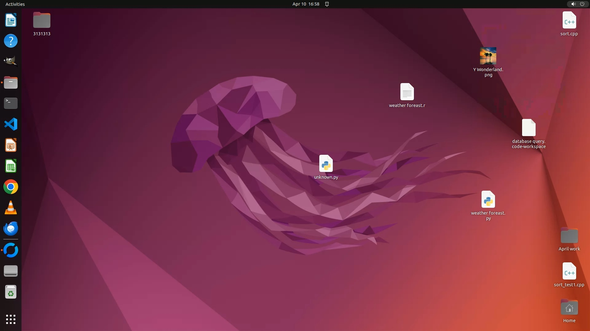Open LibreOffice Writer from the dock
The width and height of the screenshot is (590, 331).
pos(11,20)
